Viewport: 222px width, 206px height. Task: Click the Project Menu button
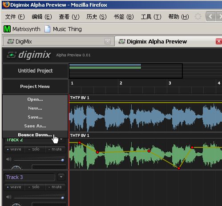(35, 87)
